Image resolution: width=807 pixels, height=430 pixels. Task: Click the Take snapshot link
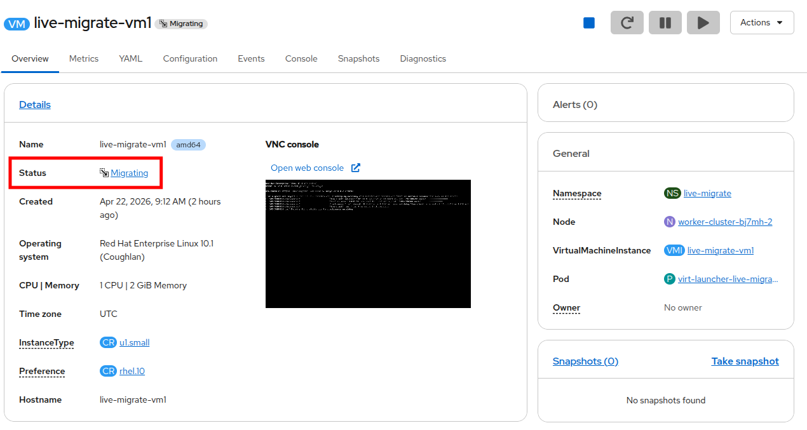click(745, 361)
